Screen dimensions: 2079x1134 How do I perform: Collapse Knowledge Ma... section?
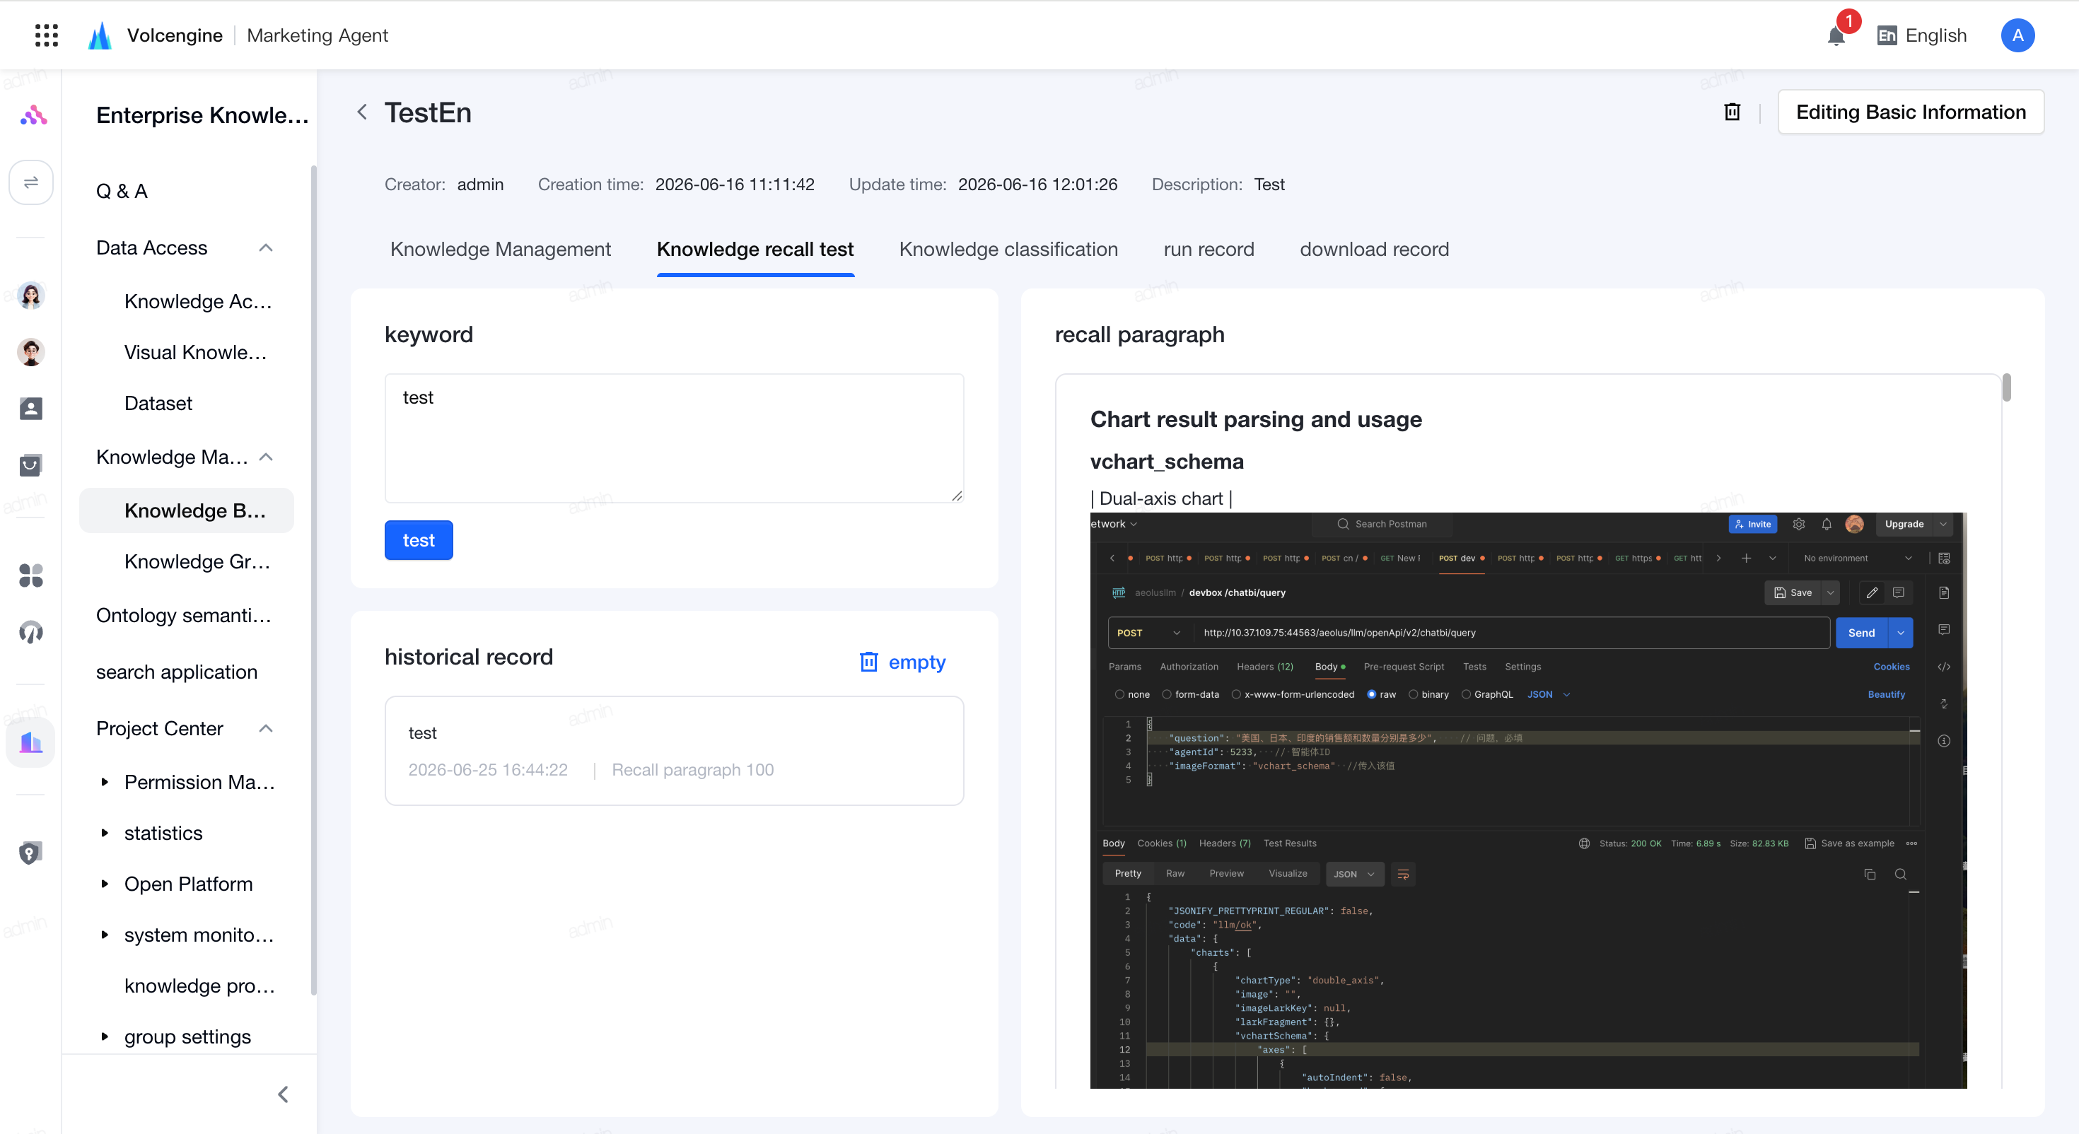click(265, 457)
